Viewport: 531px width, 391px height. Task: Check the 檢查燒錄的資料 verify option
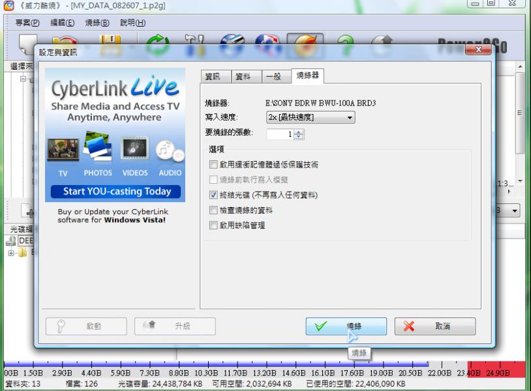coord(213,210)
